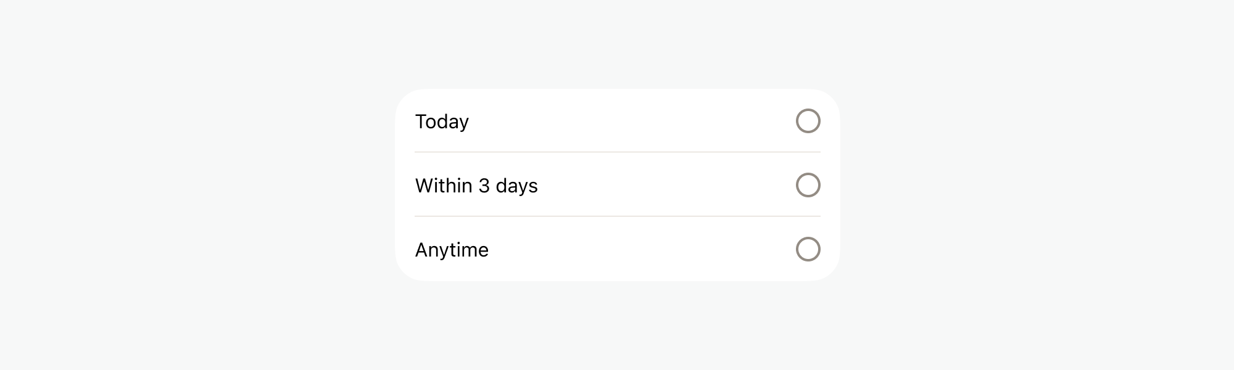
Task: Tap the word Today in the list
Action: [x=442, y=121]
